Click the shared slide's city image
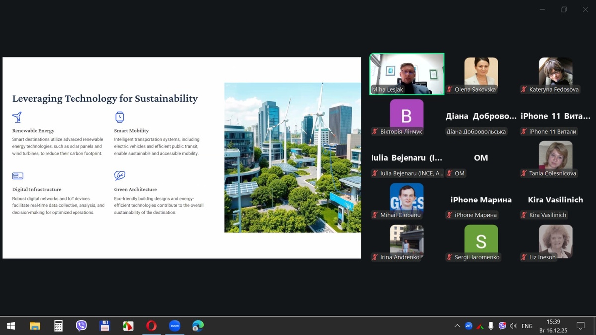Viewport: 596px width, 335px height. coord(293,157)
